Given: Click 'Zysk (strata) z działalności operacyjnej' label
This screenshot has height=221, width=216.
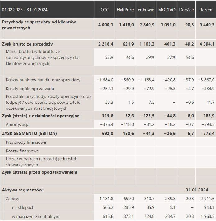Looking at the screenshot, I should point(41,116).
